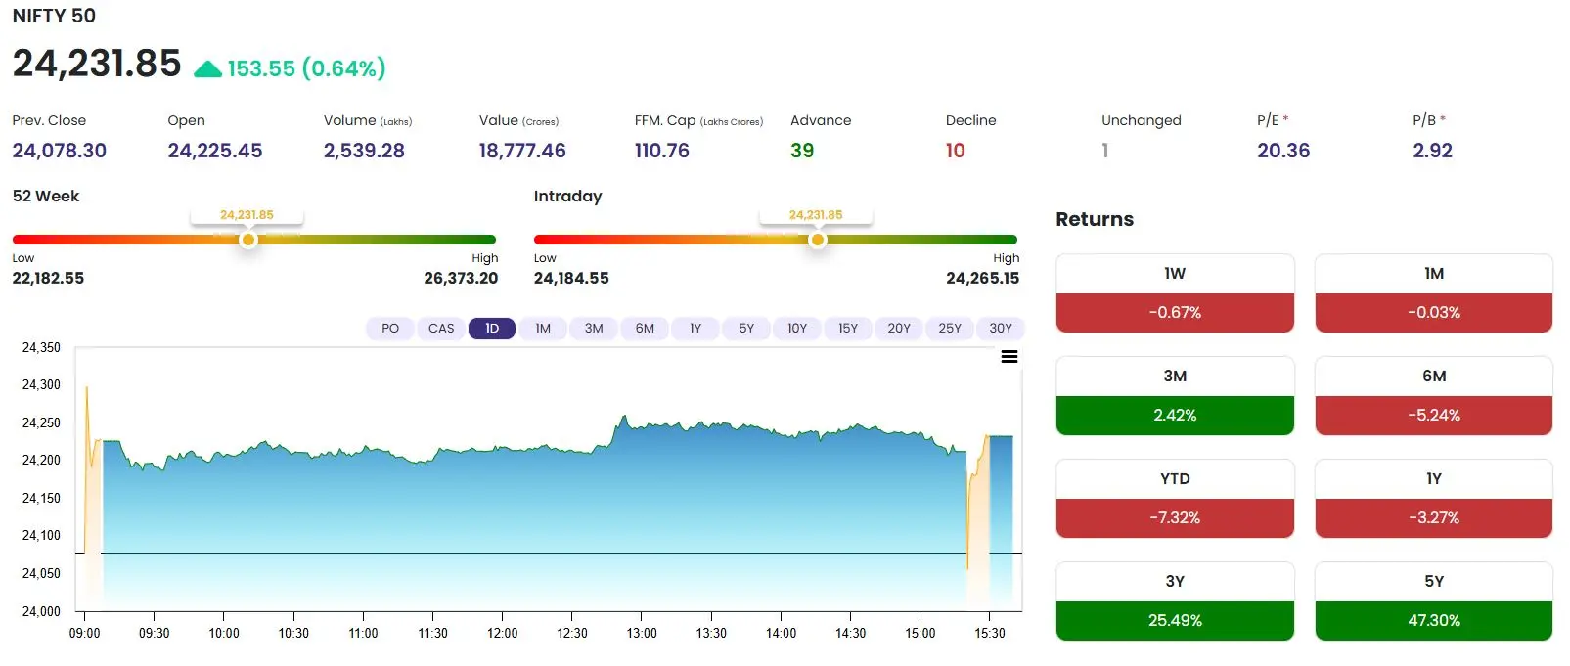This screenshot has height=666, width=1570.
Task: Switch chart to 20Y range
Action: click(899, 329)
